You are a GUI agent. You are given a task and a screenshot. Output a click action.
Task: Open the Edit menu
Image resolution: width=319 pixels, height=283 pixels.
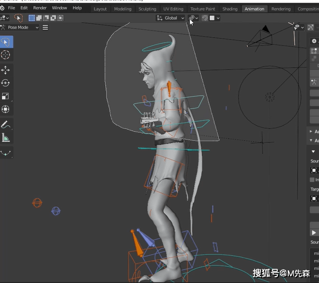coord(24,8)
